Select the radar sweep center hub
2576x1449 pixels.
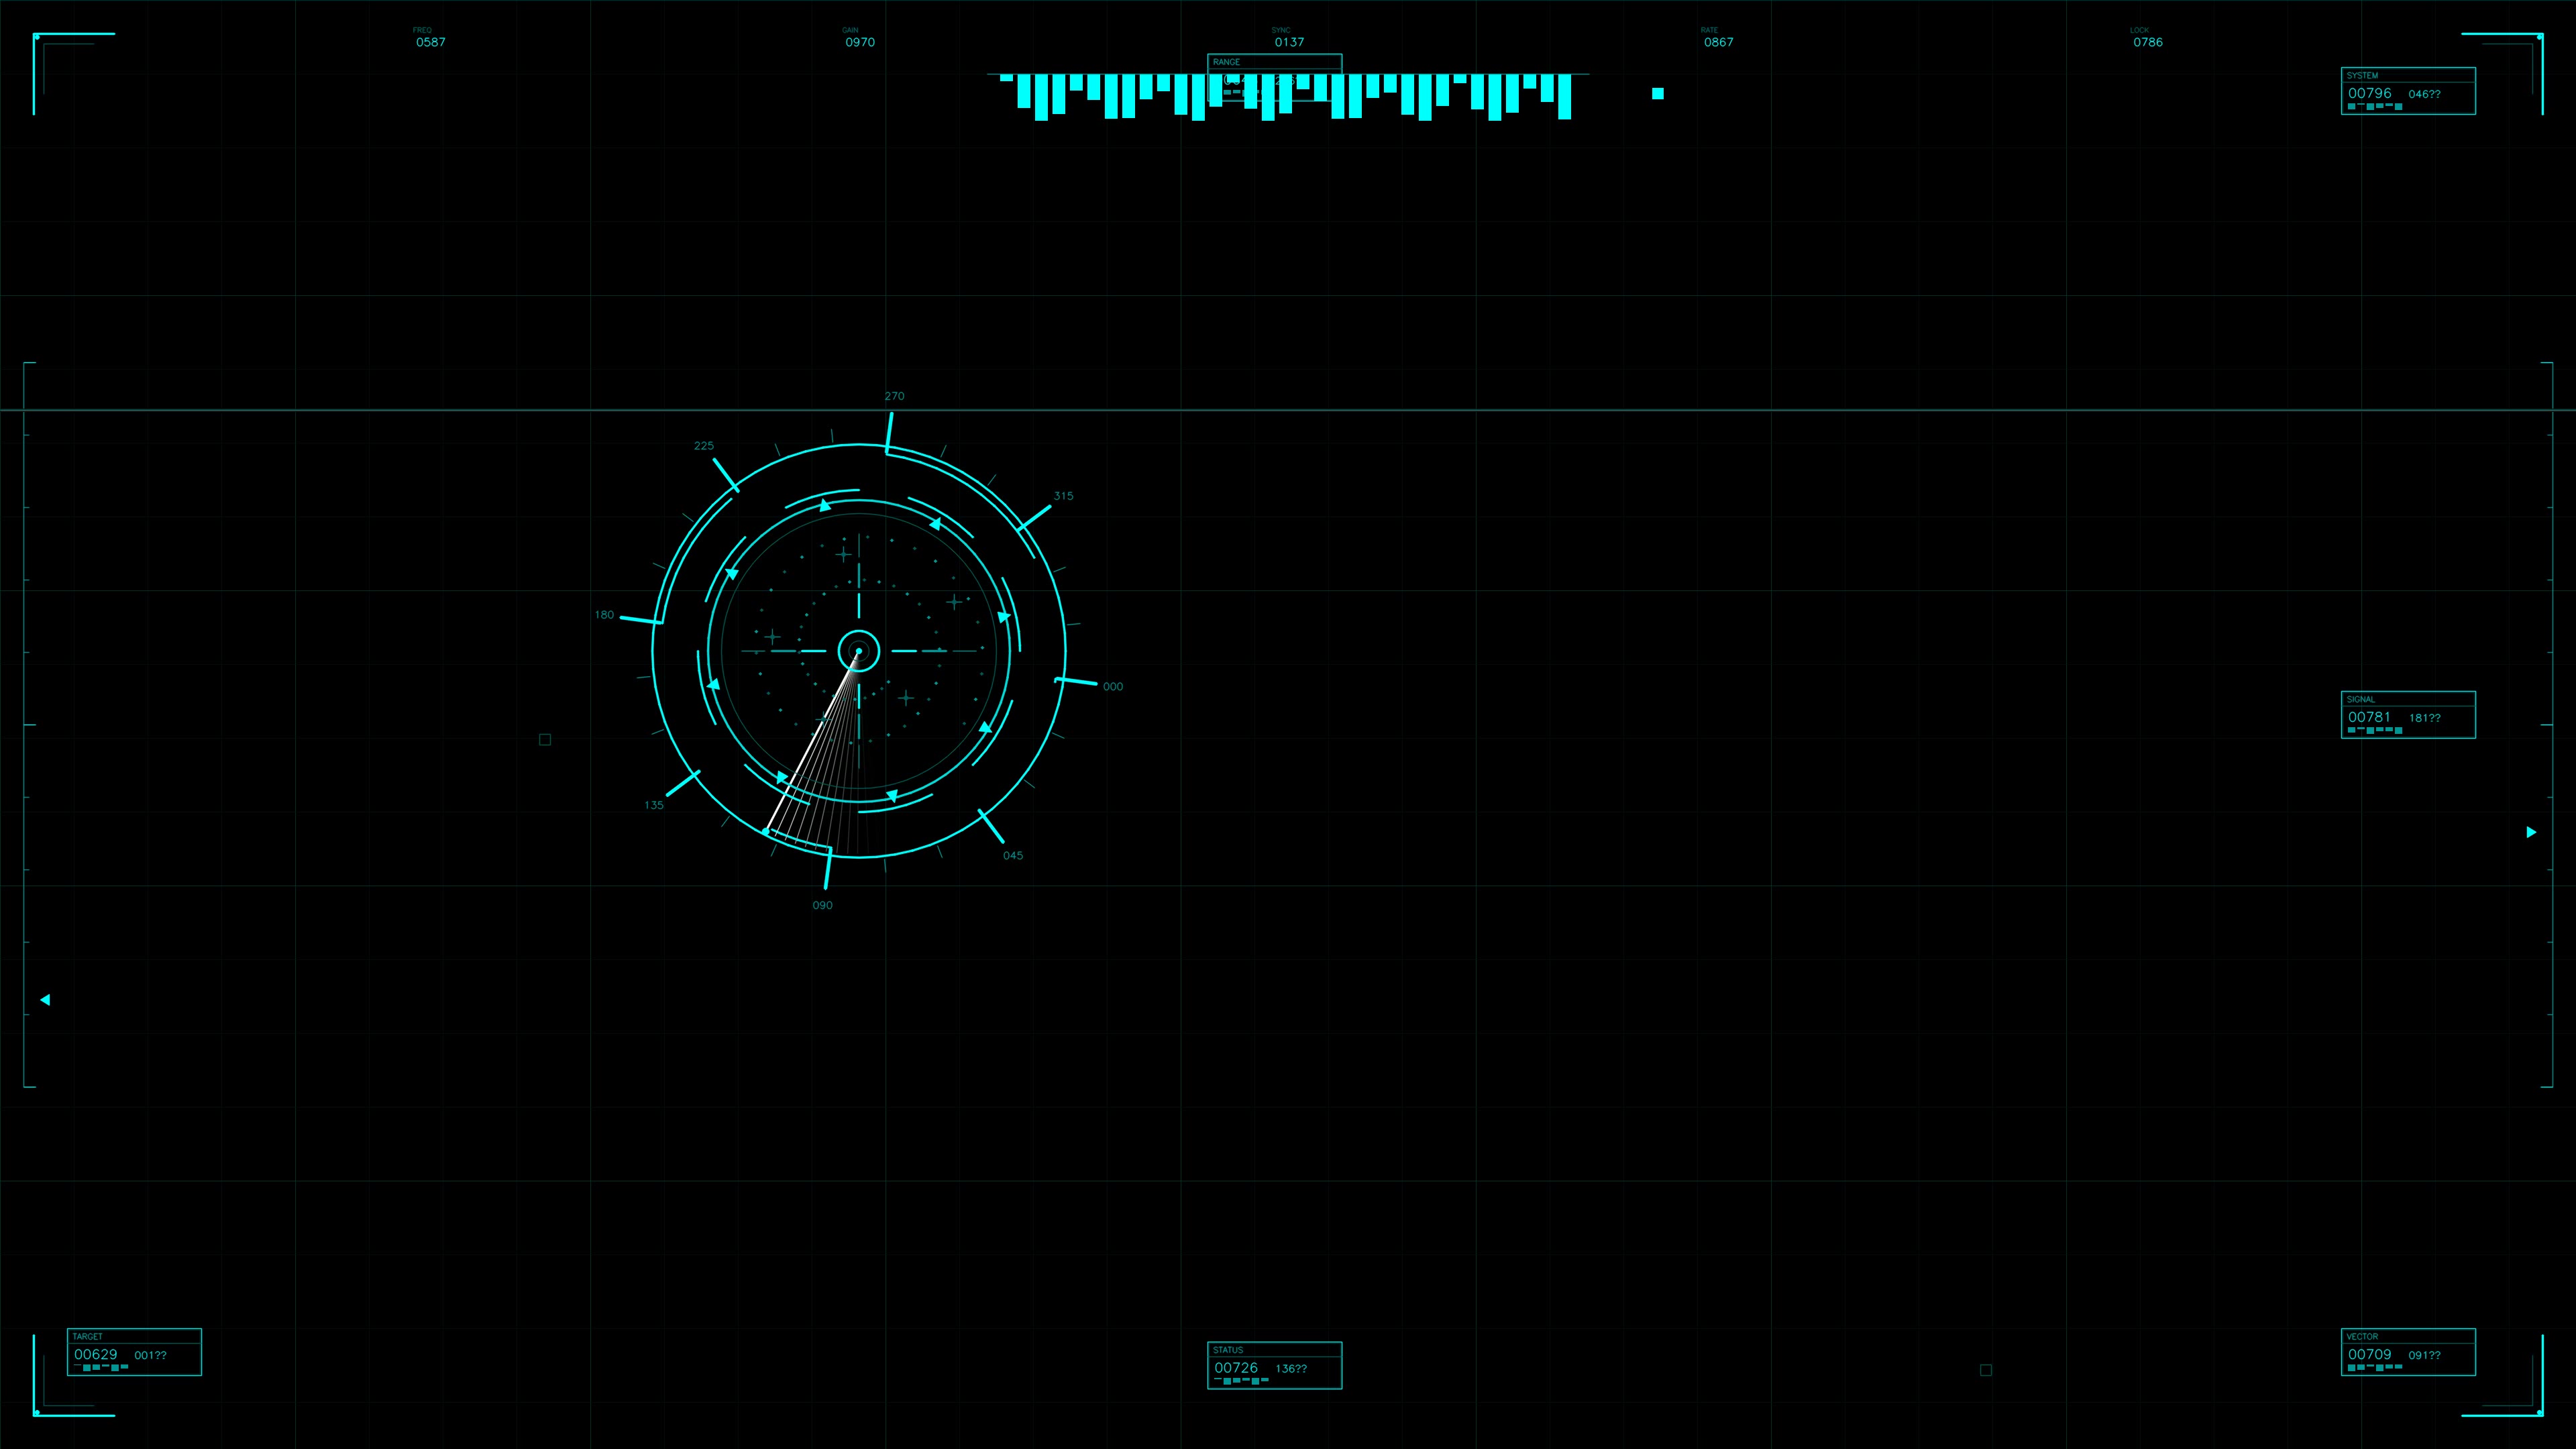857,650
